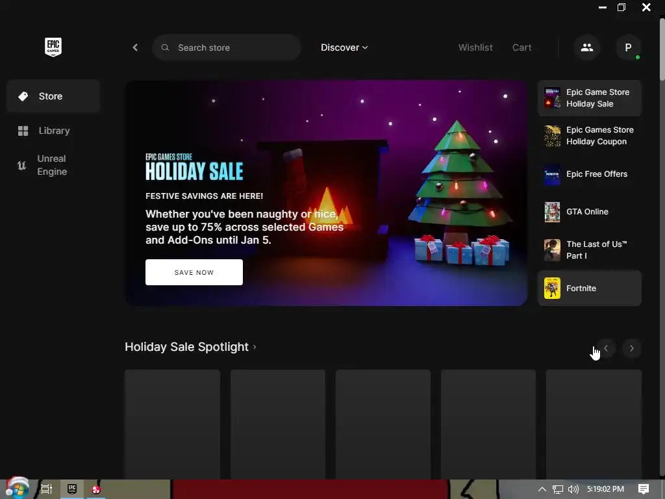Click the taskbar clock 5:19:02 PM
Image resolution: width=665 pixels, height=499 pixels.
point(605,489)
